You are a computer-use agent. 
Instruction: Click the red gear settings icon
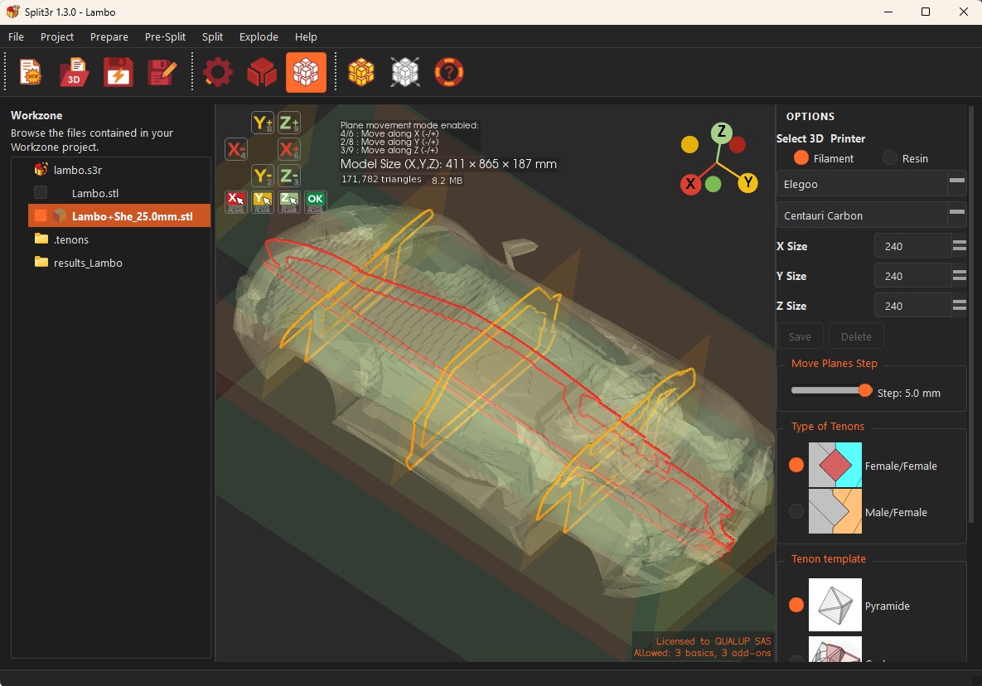(218, 72)
